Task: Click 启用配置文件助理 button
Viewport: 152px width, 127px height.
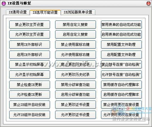Action: tap(121, 55)
